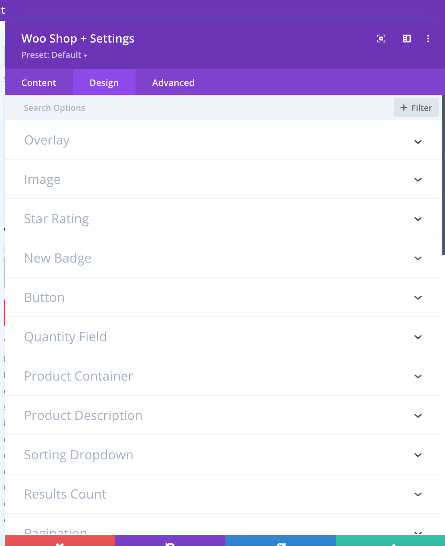Go to the Advanced tab
Image resolution: width=445 pixels, height=546 pixels.
click(x=173, y=82)
